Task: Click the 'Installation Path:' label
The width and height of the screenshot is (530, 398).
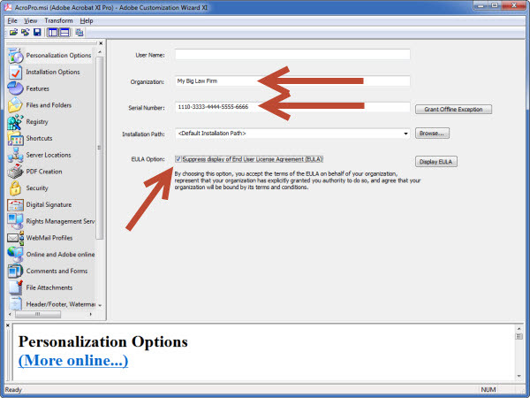Action: (x=143, y=134)
